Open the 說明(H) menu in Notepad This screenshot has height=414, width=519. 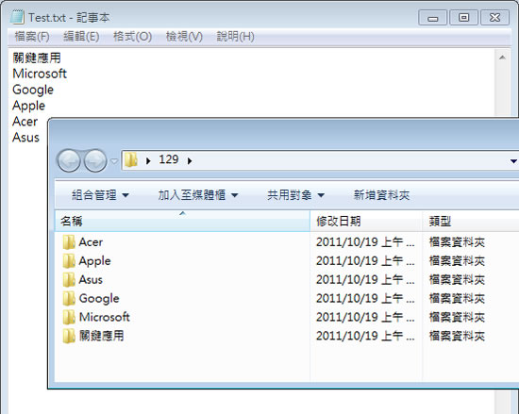point(235,37)
